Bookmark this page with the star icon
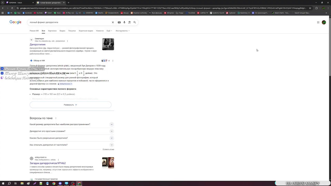Viewport: 331px width, 186px height. [310, 8]
